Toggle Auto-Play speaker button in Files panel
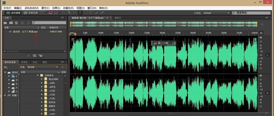Viewport: 274px width, 116px height. (41, 56)
